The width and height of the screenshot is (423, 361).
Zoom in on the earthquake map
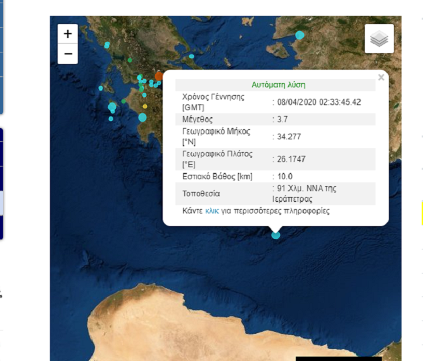[68, 34]
